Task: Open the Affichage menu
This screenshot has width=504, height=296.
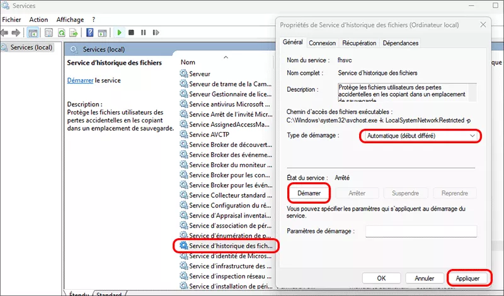Action: pyautogui.click(x=70, y=19)
